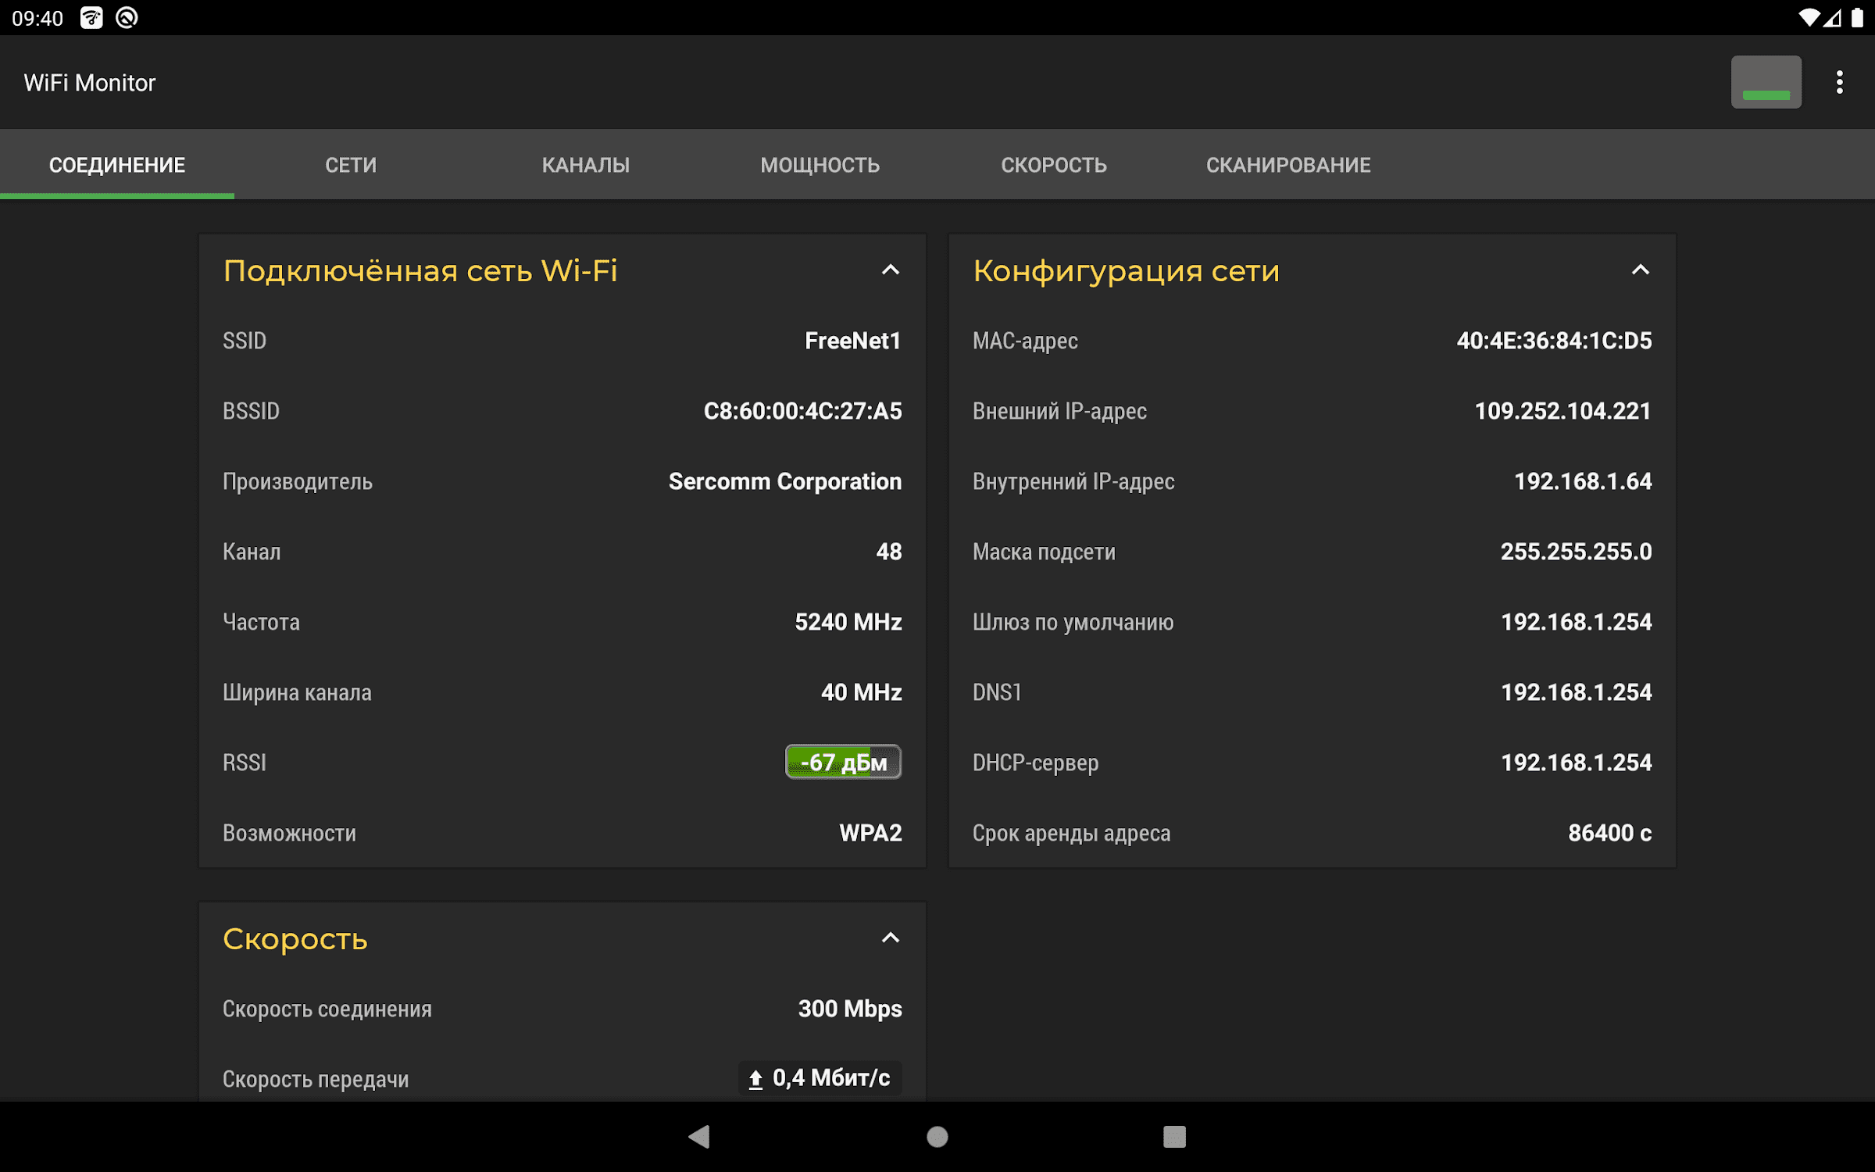Go to the СКАНИРОВАНИЕ tab

point(1287,165)
